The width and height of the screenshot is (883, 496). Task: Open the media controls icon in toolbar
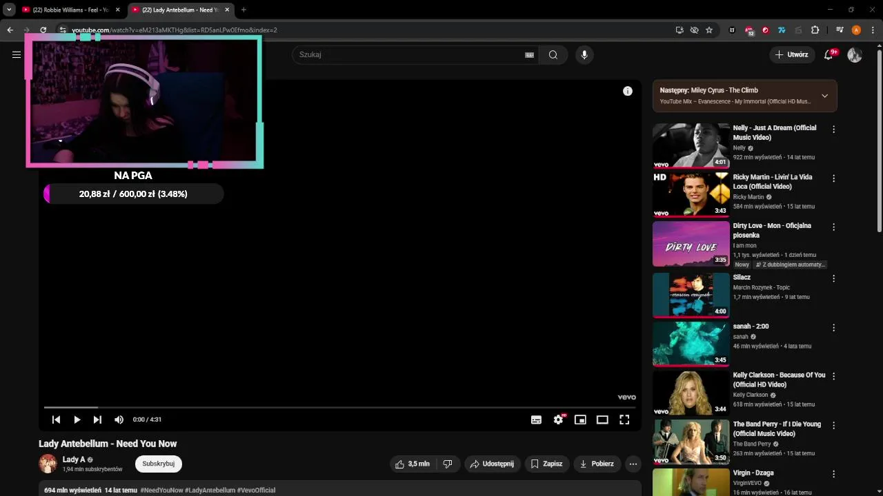840,30
